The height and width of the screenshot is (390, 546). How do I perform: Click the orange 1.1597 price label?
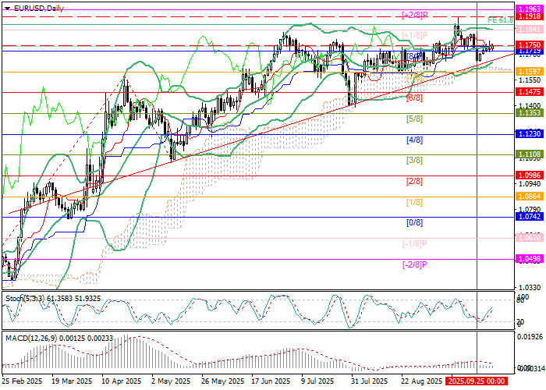pos(530,71)
